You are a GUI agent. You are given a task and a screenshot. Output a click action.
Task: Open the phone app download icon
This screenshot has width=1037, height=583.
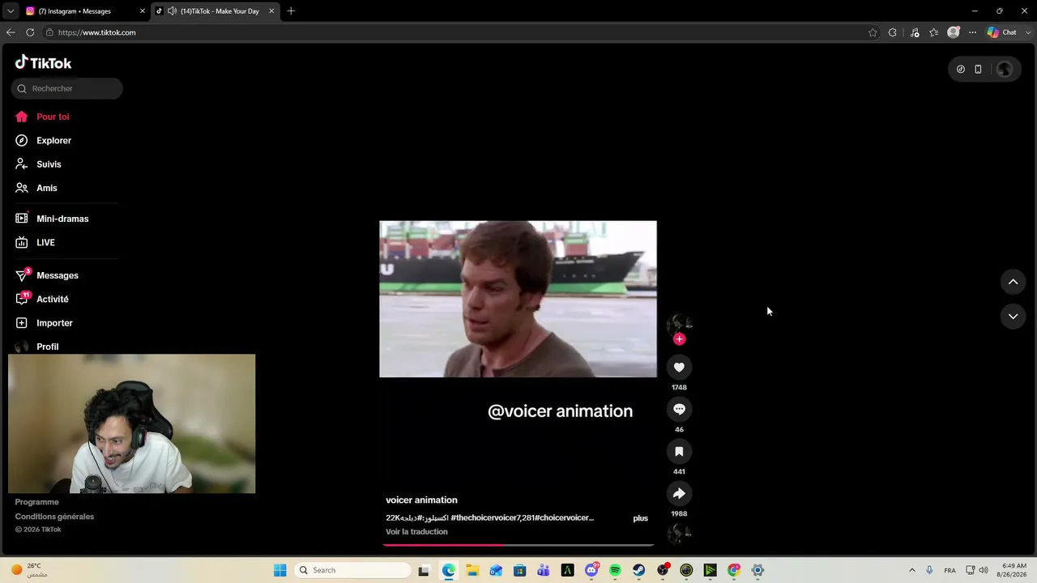[978, 70]
